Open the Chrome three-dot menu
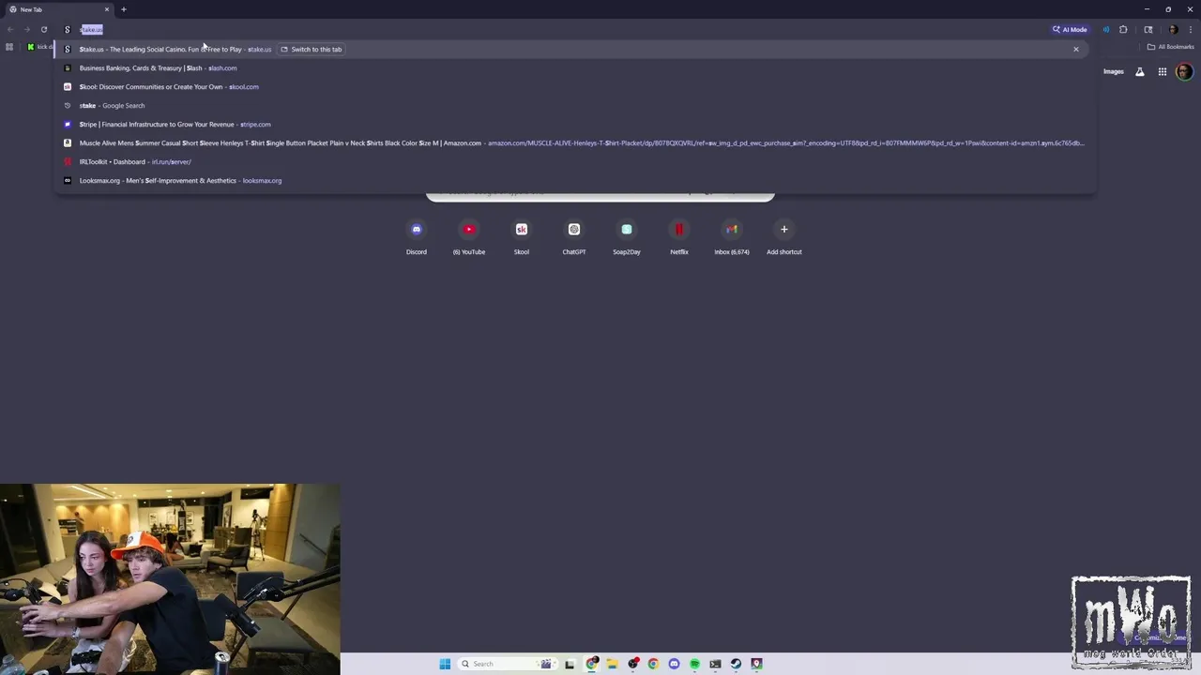The image size is (1201, 675). point(1190,29)
